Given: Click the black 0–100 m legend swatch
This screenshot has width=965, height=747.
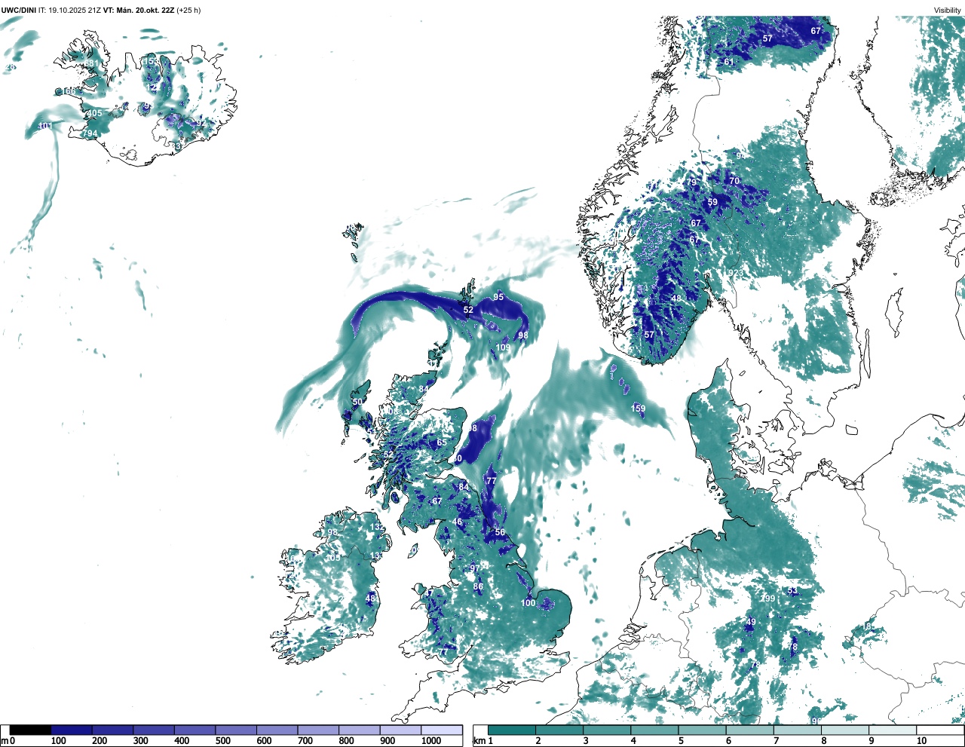Looking at the screenshot, I should point(30,730).
